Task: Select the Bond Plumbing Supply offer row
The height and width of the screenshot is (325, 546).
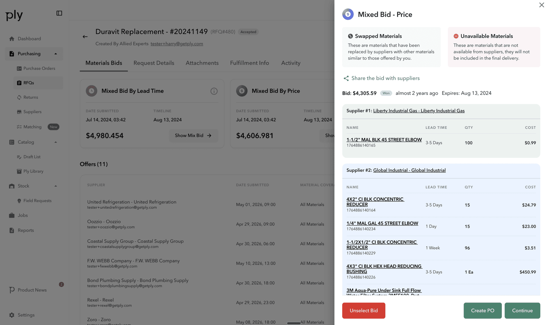Action: tap(207, 283)
